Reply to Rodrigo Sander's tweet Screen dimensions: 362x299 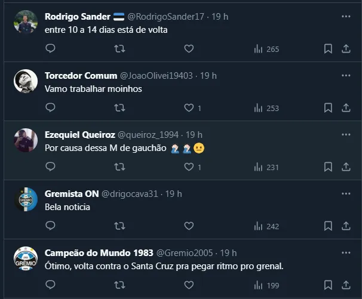click(x=50, y=49)
